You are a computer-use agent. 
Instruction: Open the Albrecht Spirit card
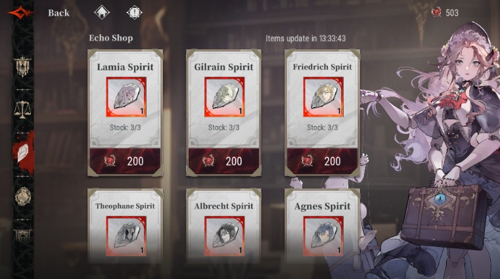coord(223,226)
